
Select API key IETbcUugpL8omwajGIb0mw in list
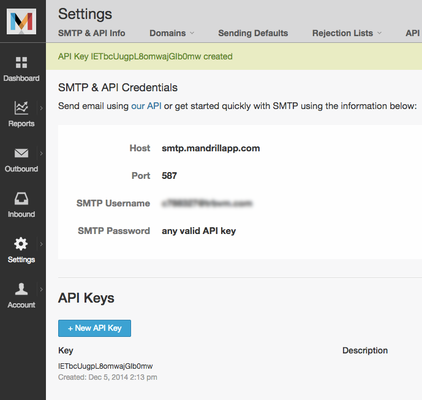point(105,366)
